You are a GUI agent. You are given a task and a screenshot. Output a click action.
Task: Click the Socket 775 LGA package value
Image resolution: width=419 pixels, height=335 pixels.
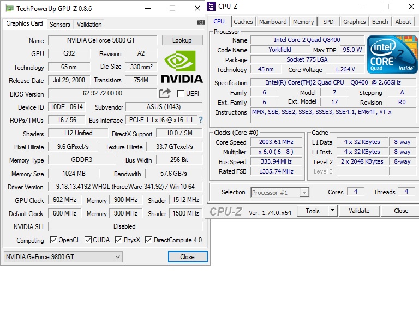coord(307,59)
